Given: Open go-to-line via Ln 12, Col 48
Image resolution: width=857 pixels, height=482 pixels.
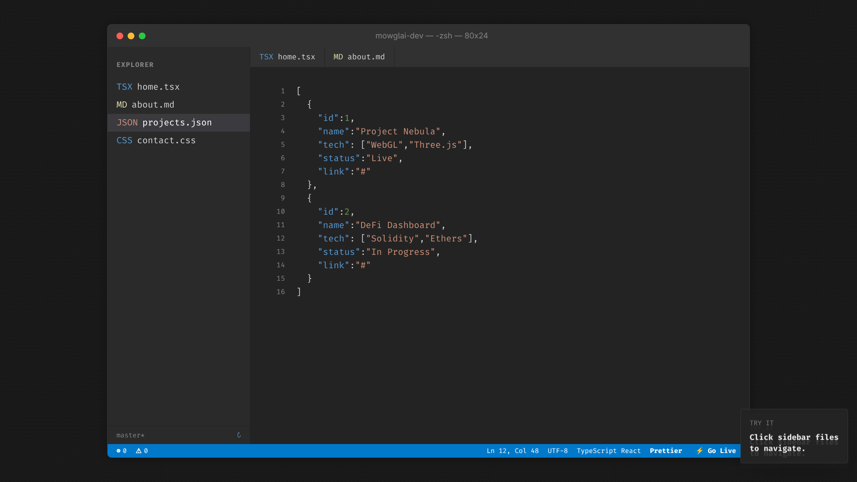Looking at the screenshot, I should click(512, 451).
